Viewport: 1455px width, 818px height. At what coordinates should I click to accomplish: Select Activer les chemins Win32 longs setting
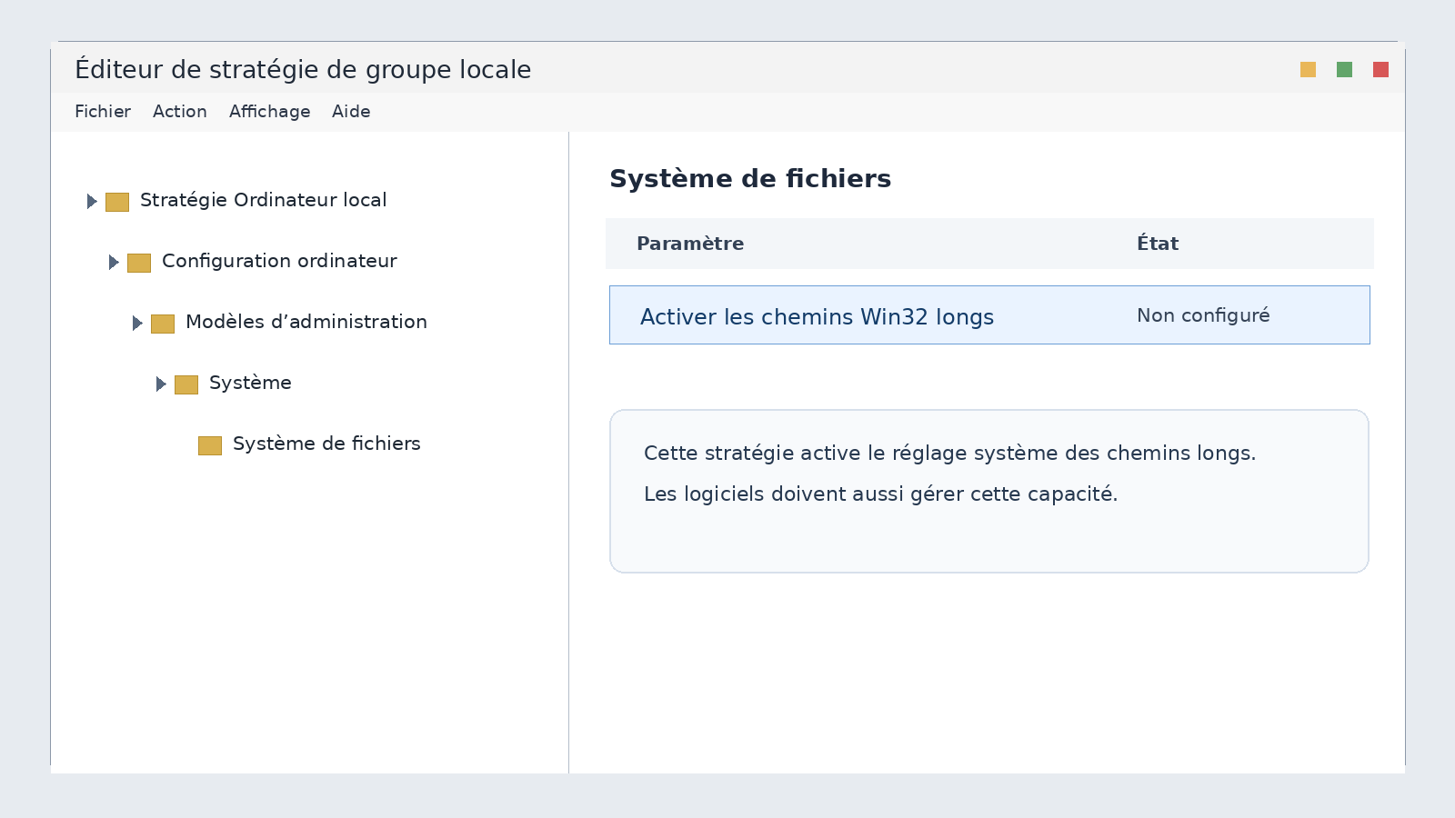point(817,317)
